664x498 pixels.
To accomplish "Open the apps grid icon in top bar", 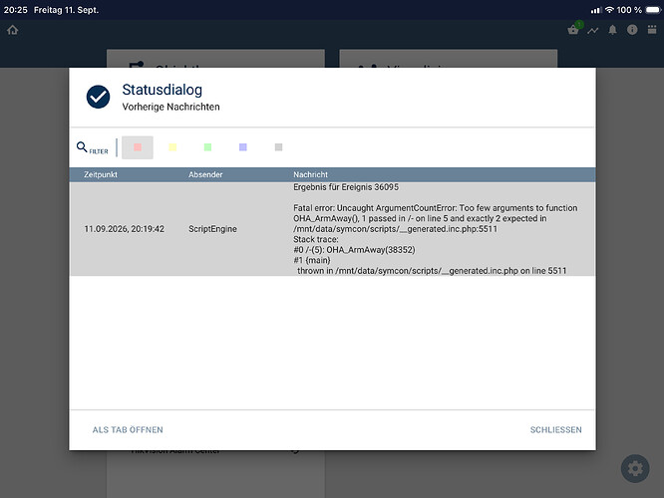I will click(652, 30).
